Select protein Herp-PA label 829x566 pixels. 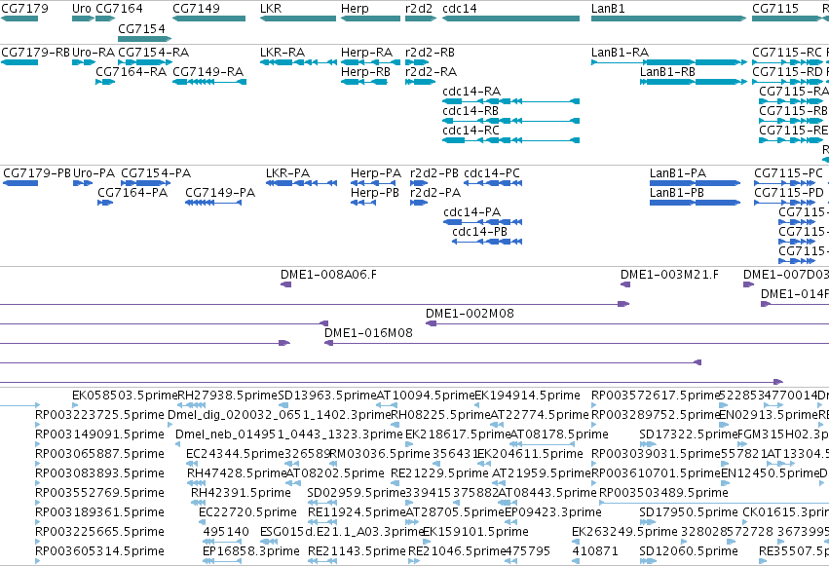376,172
